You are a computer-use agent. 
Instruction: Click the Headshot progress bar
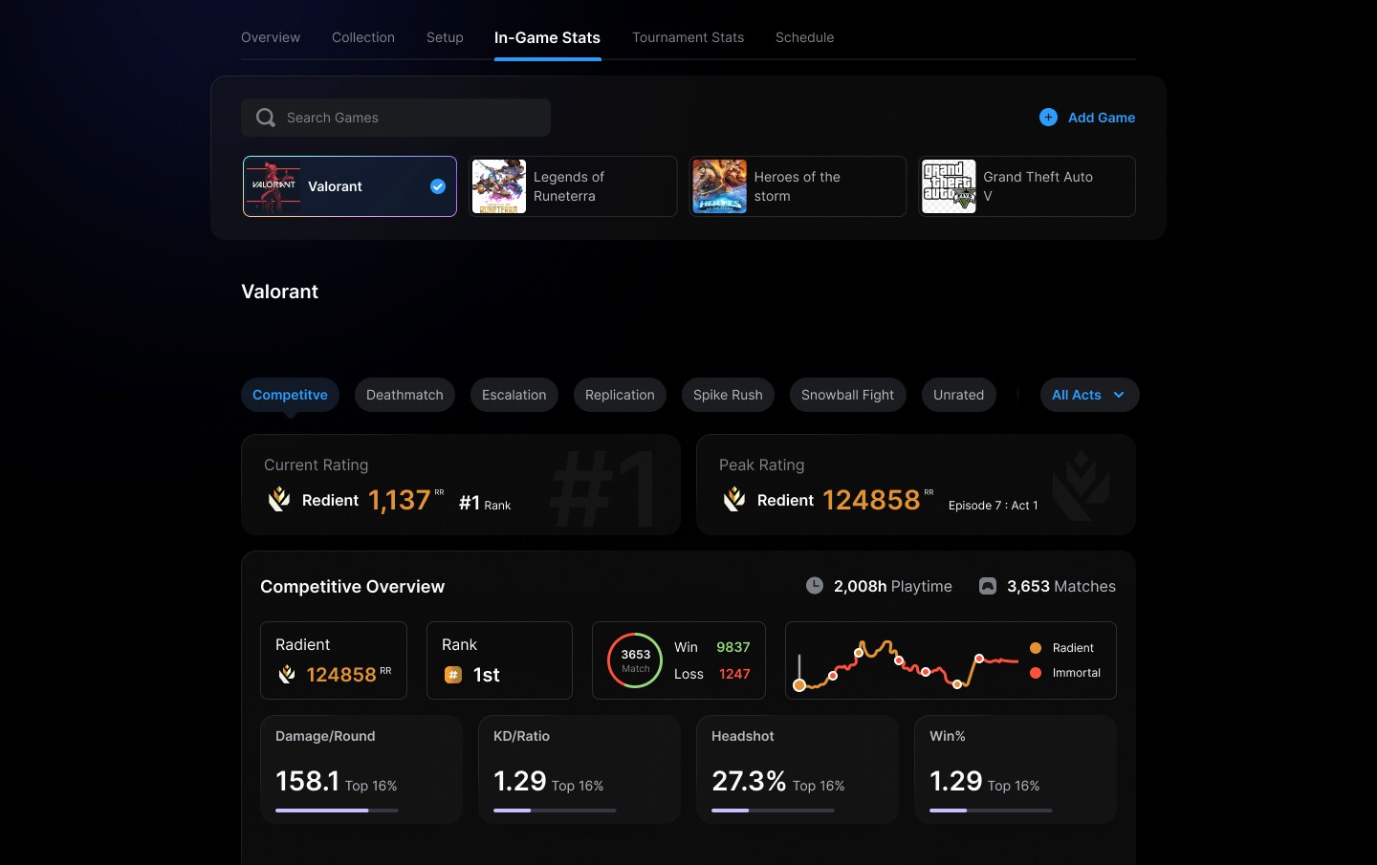(773, 811)
